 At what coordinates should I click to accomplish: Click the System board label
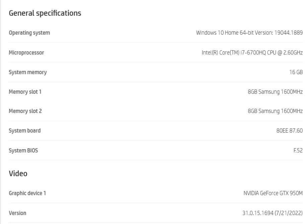click(x=24, y=131)
